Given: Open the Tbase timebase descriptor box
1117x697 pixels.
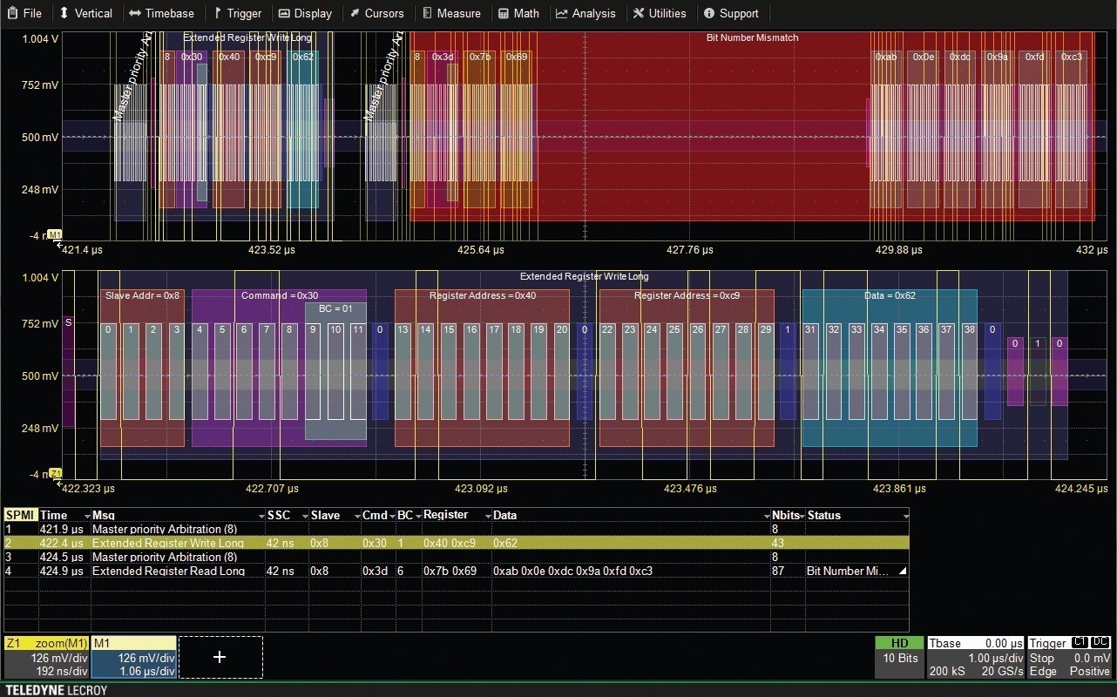Looking at the screenshot, I should click(x=975, y=657).
